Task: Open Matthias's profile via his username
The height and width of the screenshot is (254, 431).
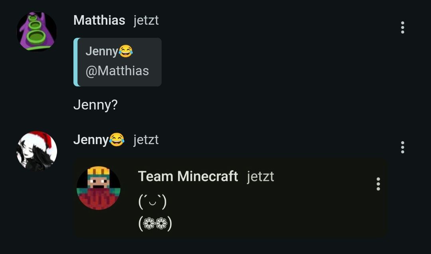Action: tap(99, 20)
